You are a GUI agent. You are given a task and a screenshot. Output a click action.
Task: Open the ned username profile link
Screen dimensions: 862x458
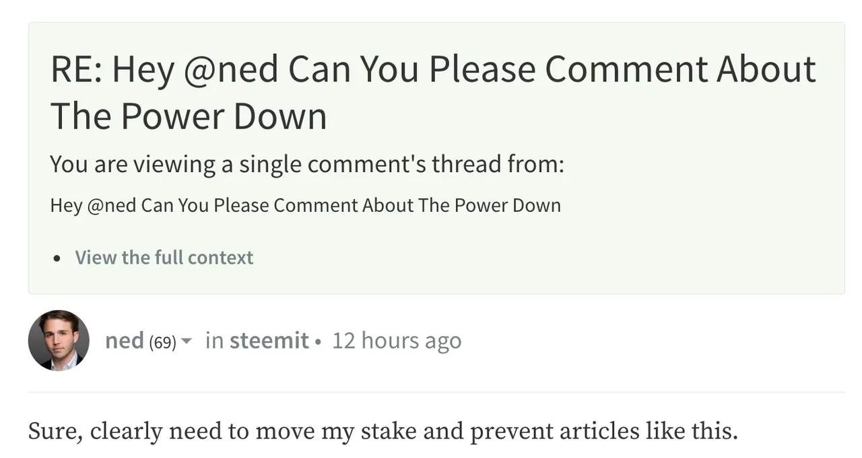click(x=124, y=341)
